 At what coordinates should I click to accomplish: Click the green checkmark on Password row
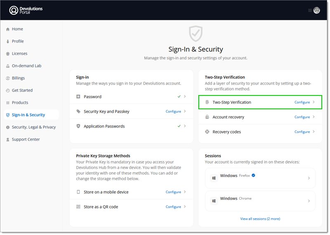(179, 97)
